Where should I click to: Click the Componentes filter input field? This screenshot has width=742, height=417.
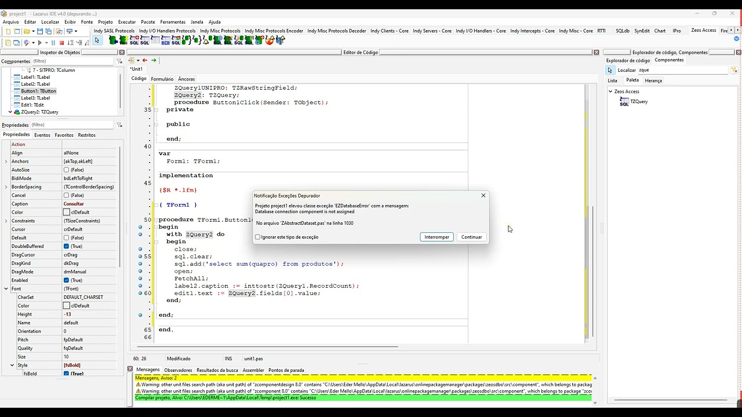(x=72, y=61)
